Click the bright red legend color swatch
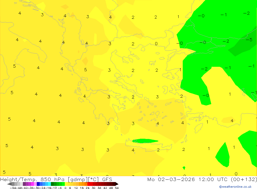The image size is (257, 189). [89, 184]
